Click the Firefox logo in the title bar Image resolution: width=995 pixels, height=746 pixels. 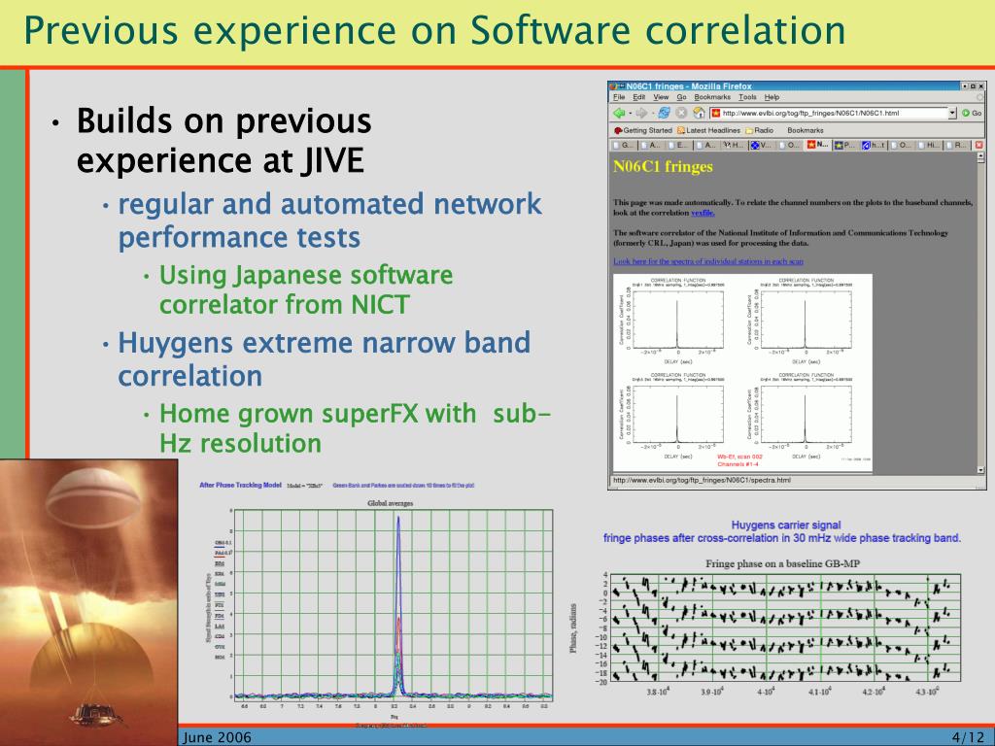(614, 85)
